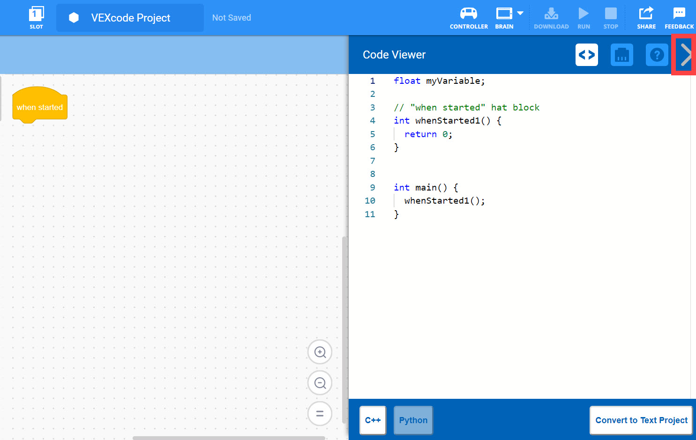This screenshot has height=440, width=696.
Task: Open the BRAIN dropdown arrow
Action: (519, 13)
